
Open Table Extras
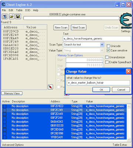[x=120, y=145]
